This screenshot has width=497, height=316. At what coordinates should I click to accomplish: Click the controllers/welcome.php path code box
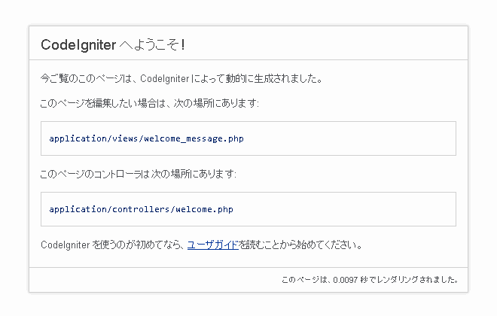click(x=248, y=209)
